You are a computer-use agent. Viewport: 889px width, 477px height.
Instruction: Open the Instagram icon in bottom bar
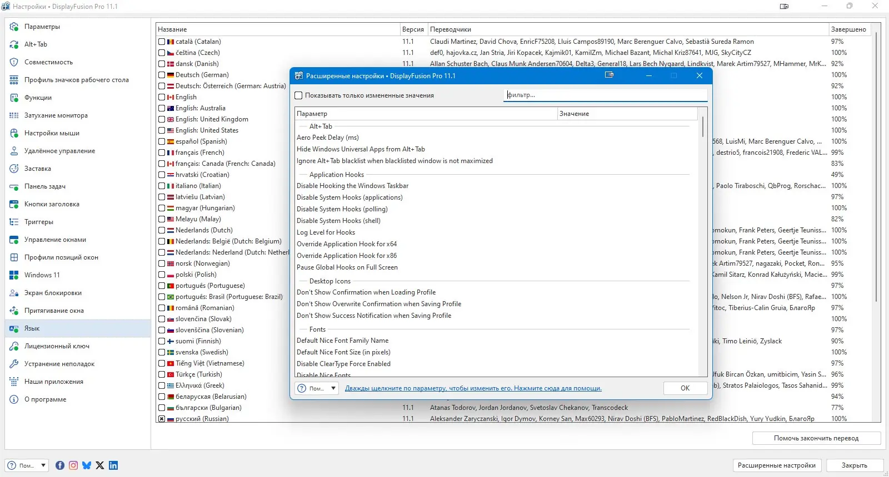tap(73, 465)
